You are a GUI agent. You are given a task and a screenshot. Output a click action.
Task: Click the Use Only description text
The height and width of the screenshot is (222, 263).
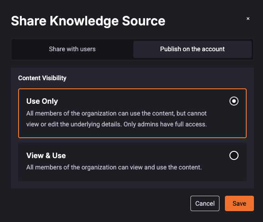pos(117,119)
